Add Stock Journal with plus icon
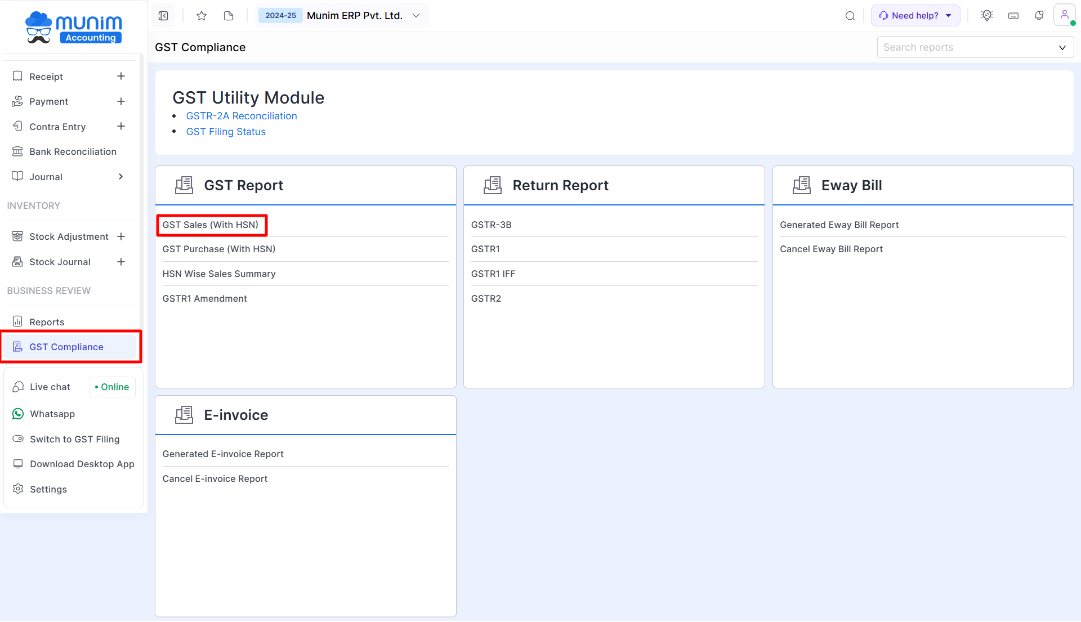The image size is (1081, 622). coord(121,262)
